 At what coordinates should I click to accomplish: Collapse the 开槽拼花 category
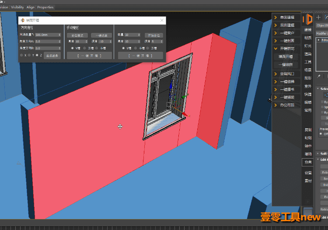276,49
